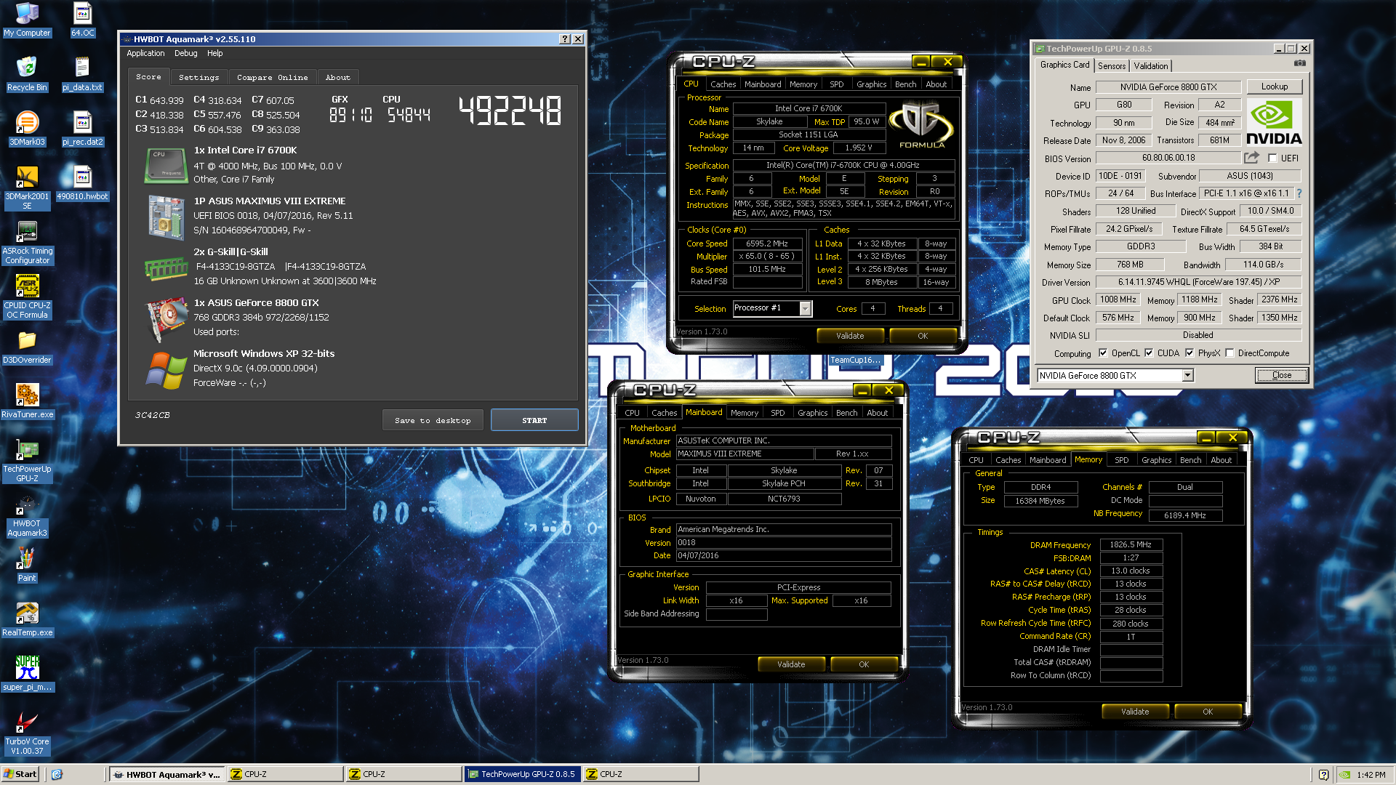Open the Application menu in Aquamark
Viewport: 1396px width, 785px height.
(x=145, y=53)
